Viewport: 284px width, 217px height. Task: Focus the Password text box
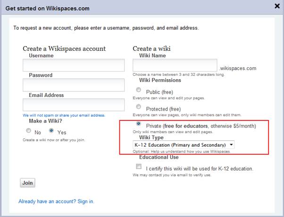point(74,85)
